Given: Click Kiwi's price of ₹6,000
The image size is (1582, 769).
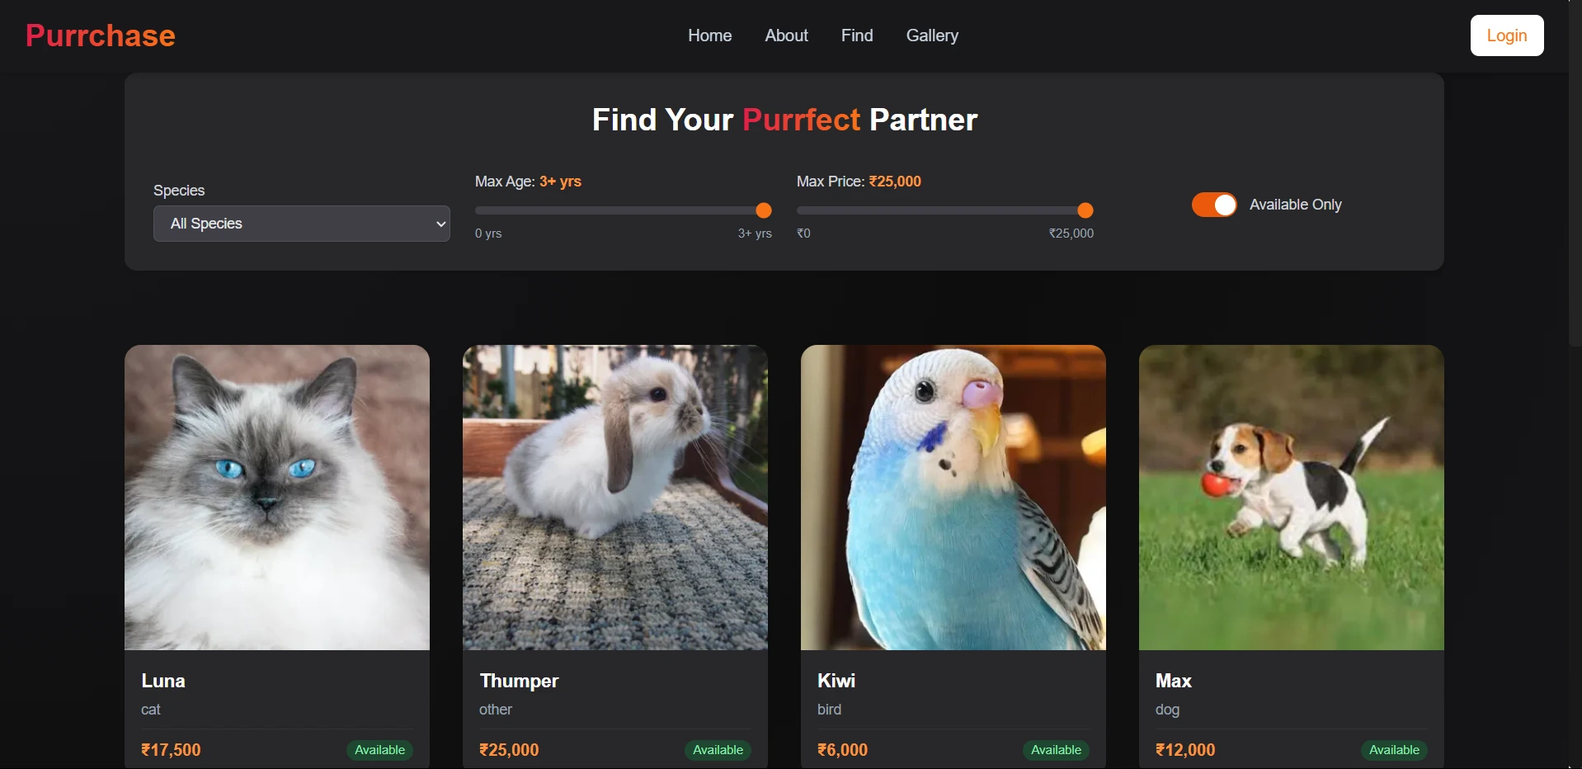Looking at the screenshot, I should click(842, 750).
